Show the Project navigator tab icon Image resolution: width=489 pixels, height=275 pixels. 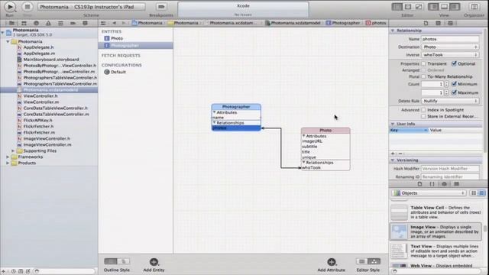tap(11, 23)
